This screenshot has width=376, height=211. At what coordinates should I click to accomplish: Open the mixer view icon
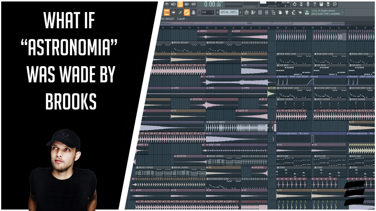(267, 12)
